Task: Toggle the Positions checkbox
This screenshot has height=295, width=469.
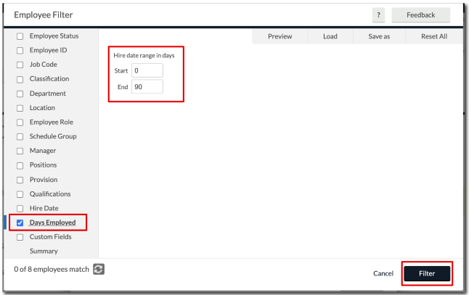Action: (x=20, y=165)
